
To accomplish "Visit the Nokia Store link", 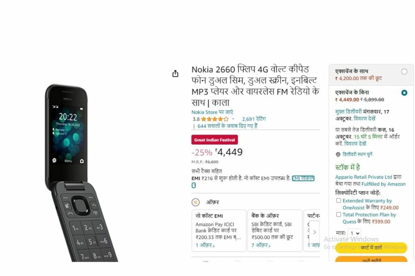I will pyautogui.click(x=212, y=112).
